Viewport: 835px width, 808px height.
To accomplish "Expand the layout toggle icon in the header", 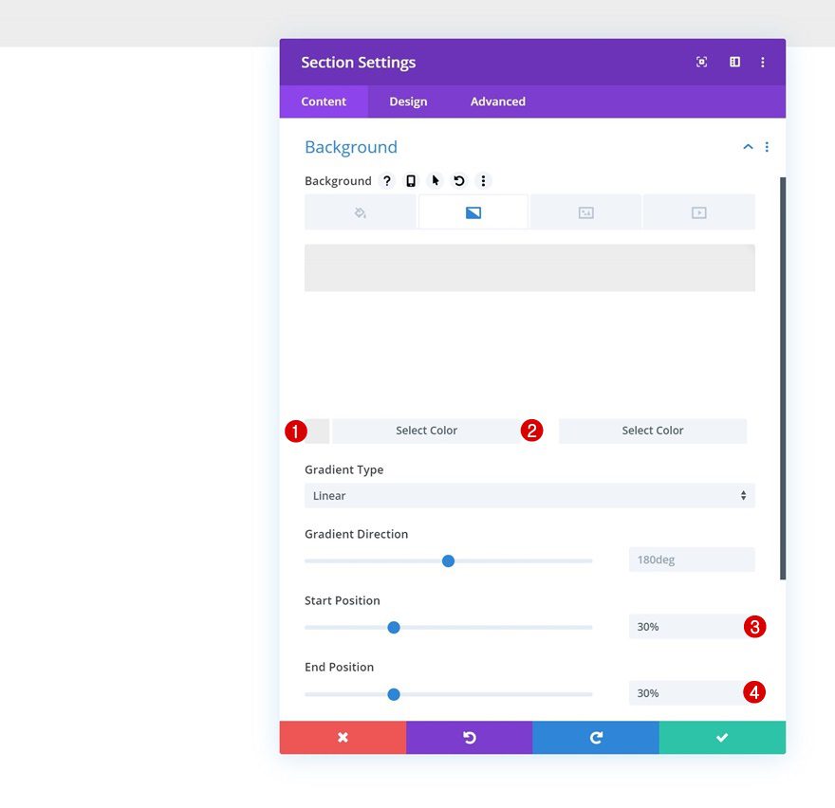I will tap(733, 62).
